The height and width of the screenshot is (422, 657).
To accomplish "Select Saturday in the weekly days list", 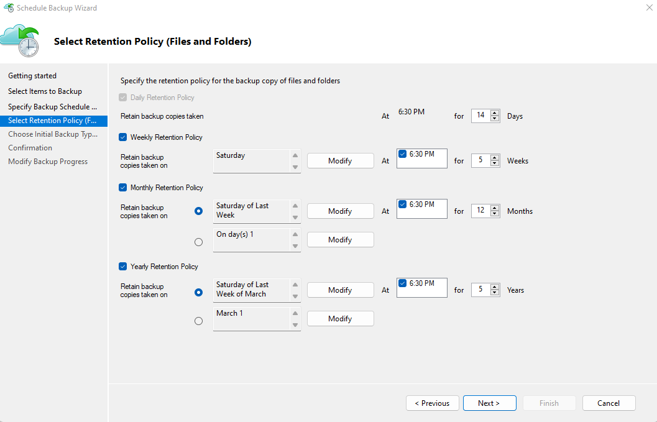I will point(231,155).
